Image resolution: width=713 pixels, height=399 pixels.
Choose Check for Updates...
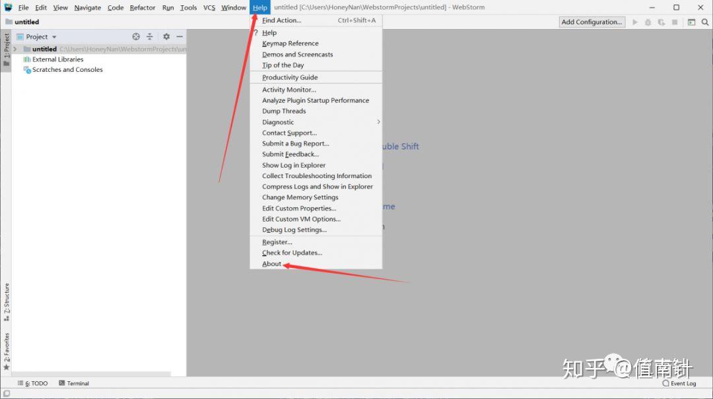click(x=316, y=253)
